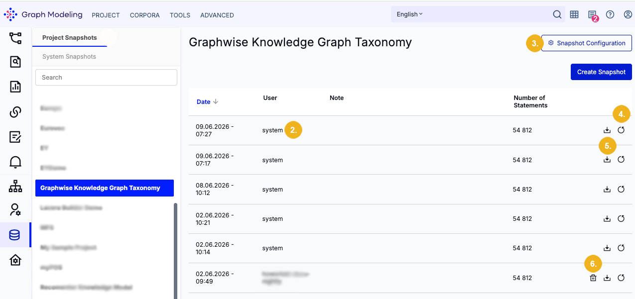
Task: Click the project Search input field
Action: click(106, 78)
